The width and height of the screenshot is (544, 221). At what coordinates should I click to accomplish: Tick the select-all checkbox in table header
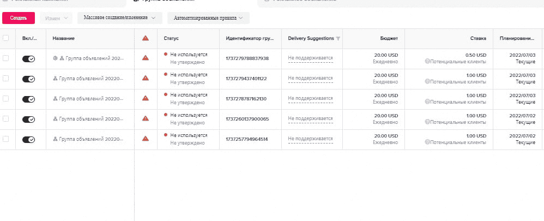tap(6, 38)
